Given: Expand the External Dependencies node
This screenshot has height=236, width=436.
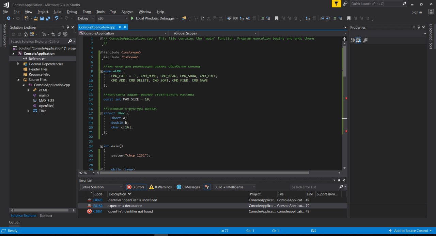Looking at the screenshot, I should tap(18, 64).
